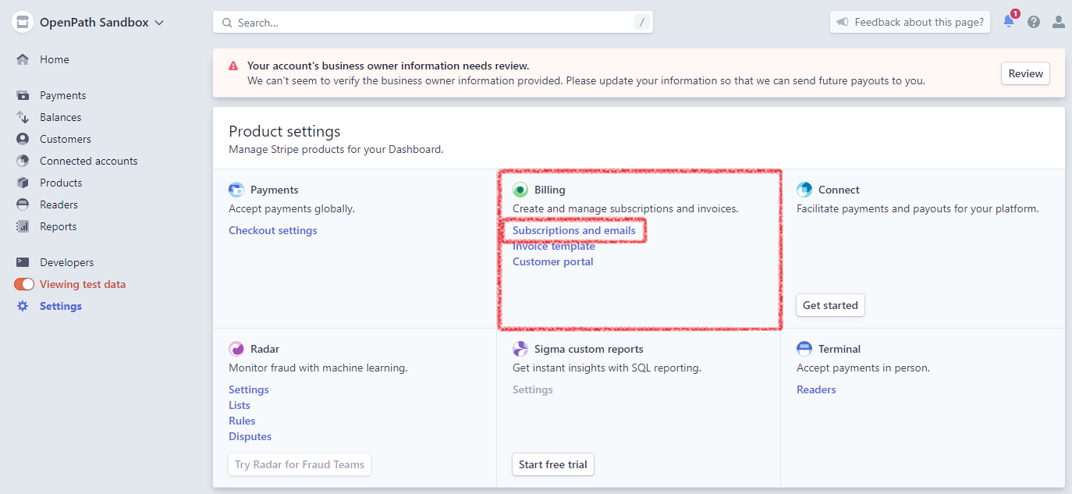Click the Customers person icon
The width and height of the screenshot is (1072, 494).
[23, 139]
